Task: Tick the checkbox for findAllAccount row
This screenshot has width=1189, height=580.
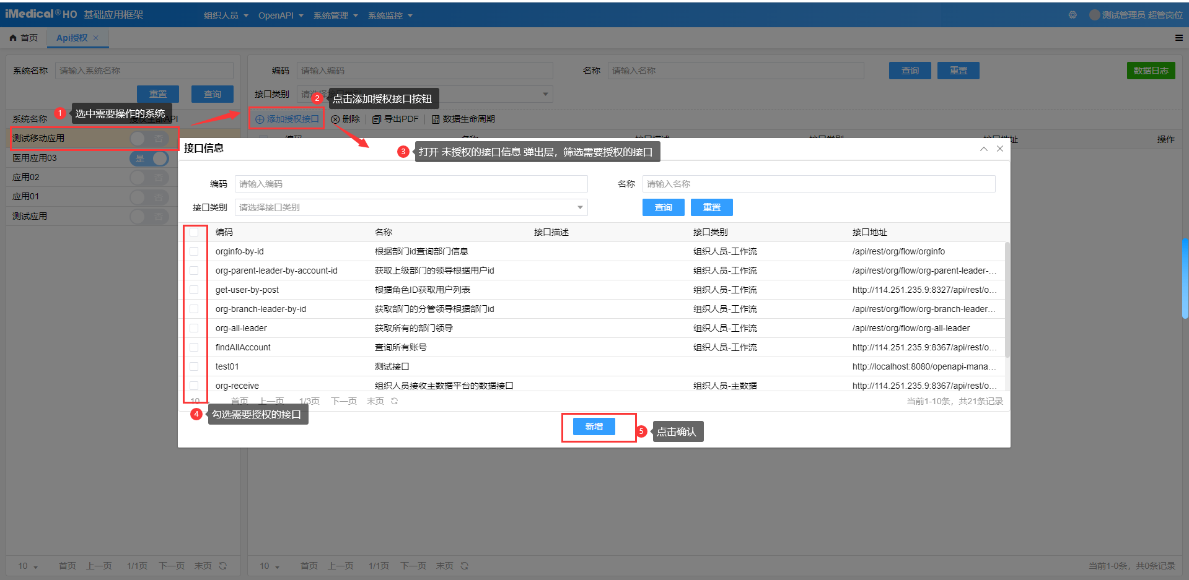Action: click(194, 347)
